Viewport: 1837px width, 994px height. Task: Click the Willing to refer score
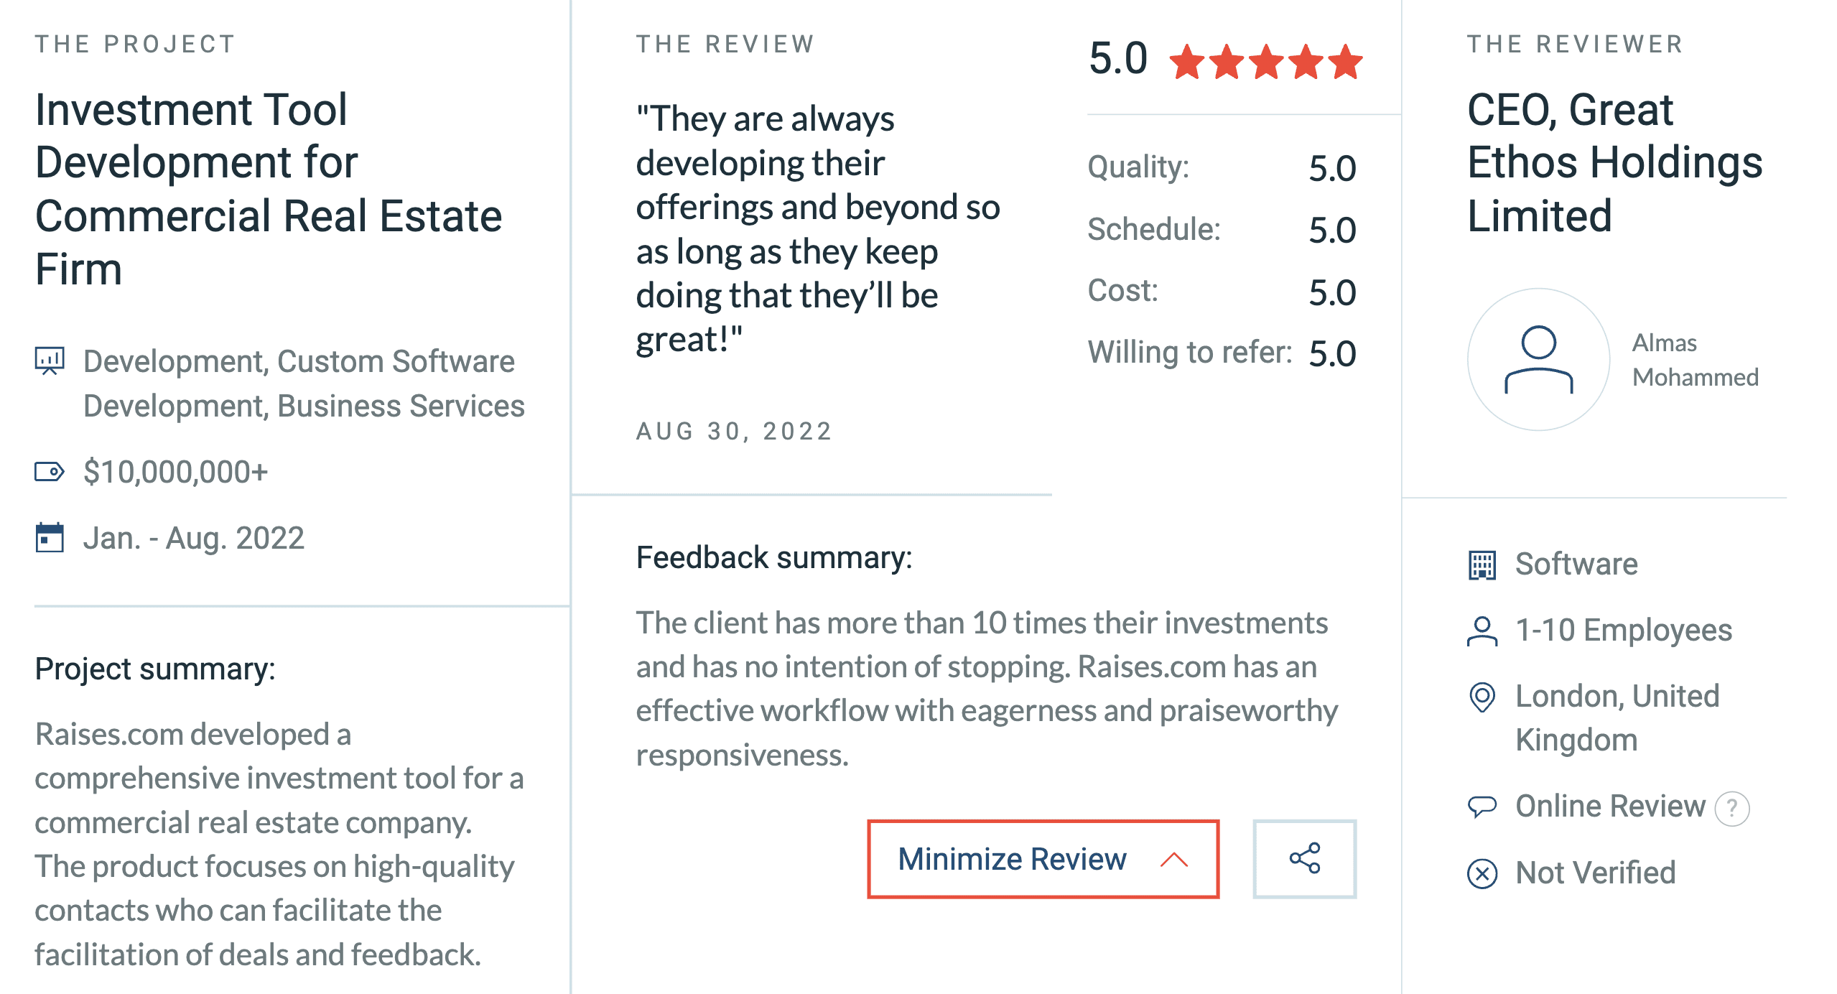coord(1332,353)
